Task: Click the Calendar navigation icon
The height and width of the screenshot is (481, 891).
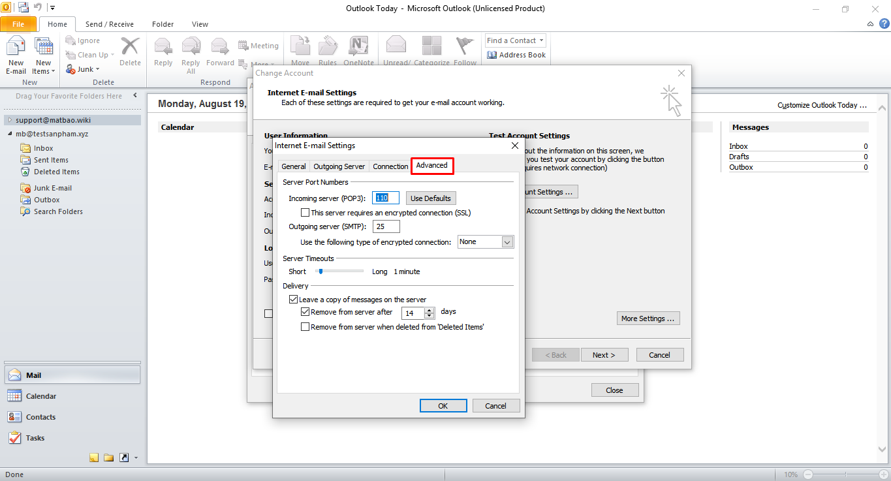Action: (14, 396)
